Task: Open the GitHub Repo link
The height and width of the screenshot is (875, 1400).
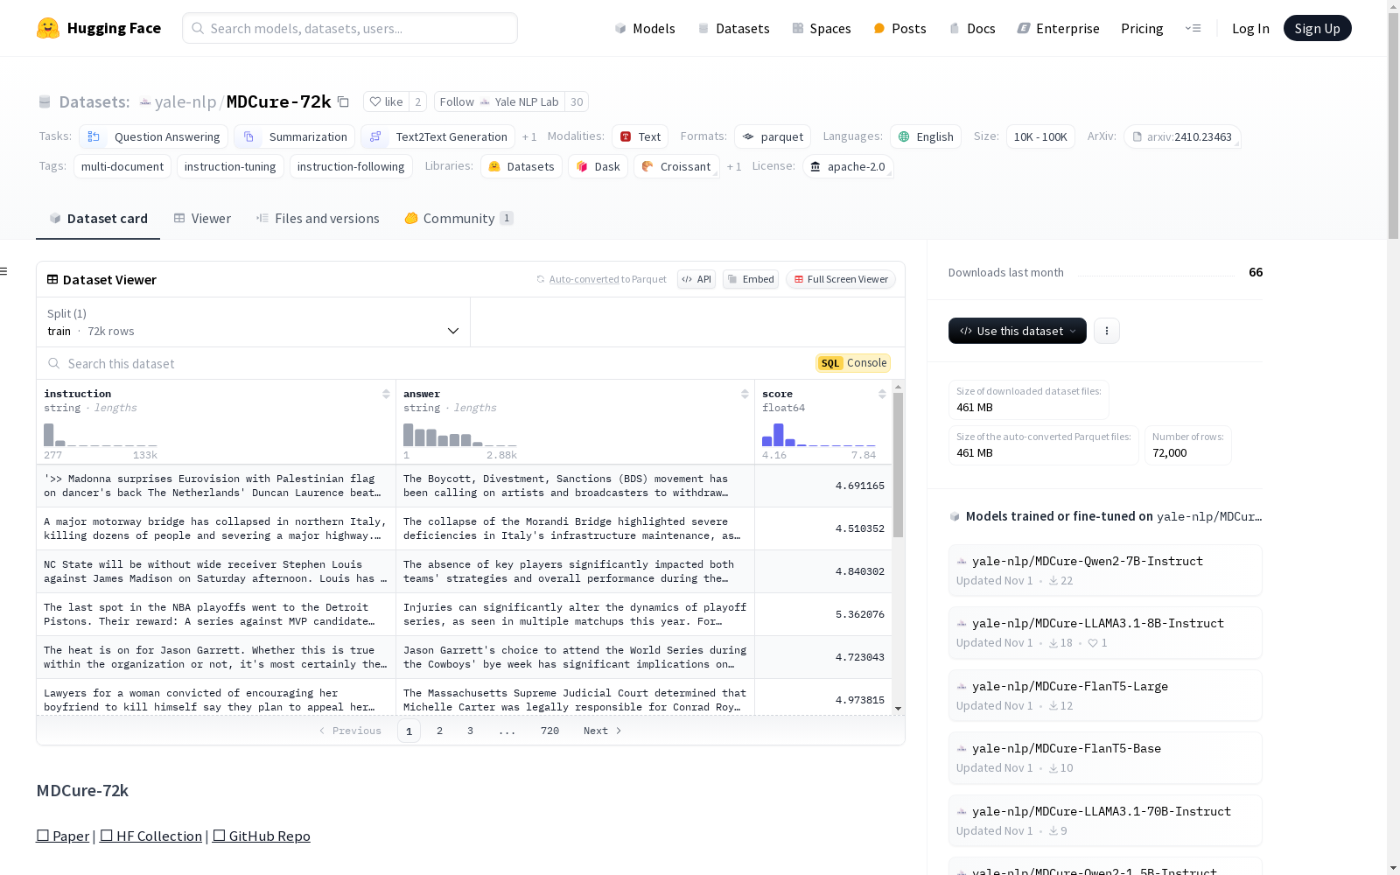Action: (x=261, y=836)
